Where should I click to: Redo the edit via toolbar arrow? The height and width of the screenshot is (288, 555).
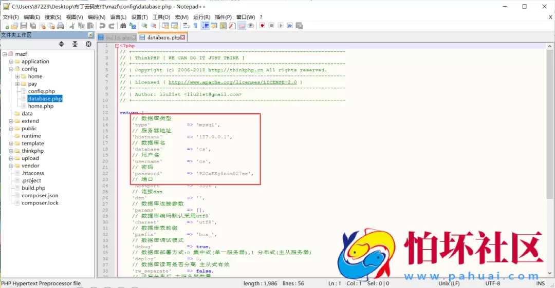[x=112, y=26]
